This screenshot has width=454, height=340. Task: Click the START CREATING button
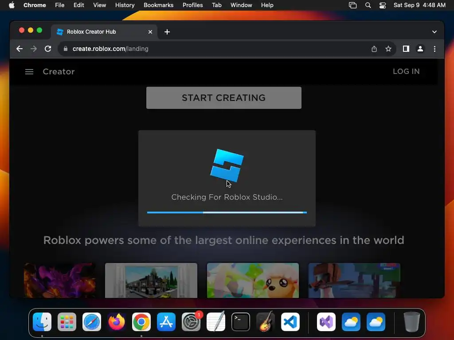[x=224, y=98]
